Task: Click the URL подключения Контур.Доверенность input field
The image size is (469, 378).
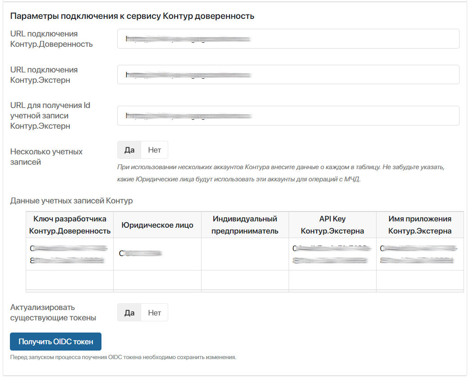Action: (x=288, y=39)
